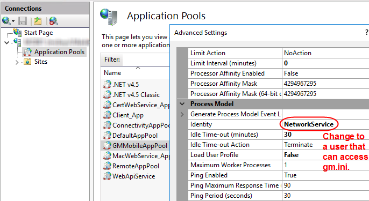369x201 pixels.
Task: Select the Processor Affinity Enabled label
Action: [228, 73]
